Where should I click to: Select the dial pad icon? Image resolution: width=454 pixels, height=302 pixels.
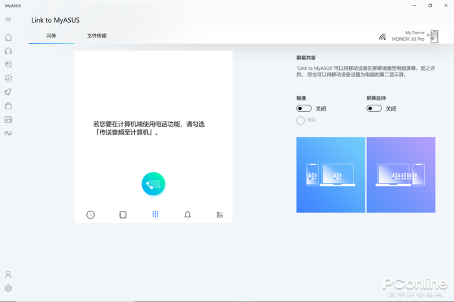pyautogui.click(x=155, y=215)
